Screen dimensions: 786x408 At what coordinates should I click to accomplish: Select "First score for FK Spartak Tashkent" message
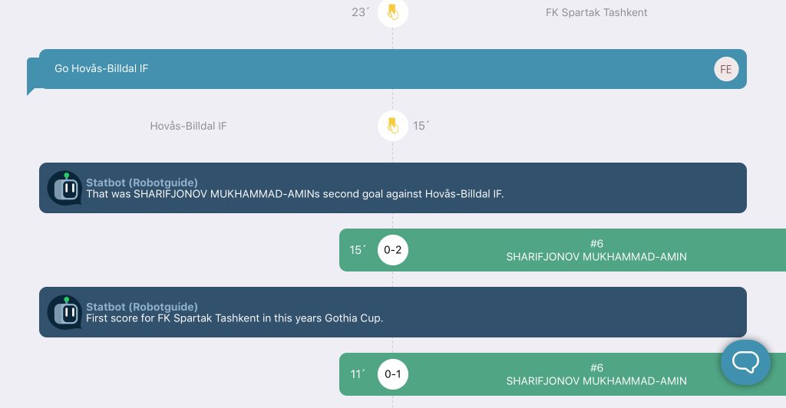tap(234, 318)
